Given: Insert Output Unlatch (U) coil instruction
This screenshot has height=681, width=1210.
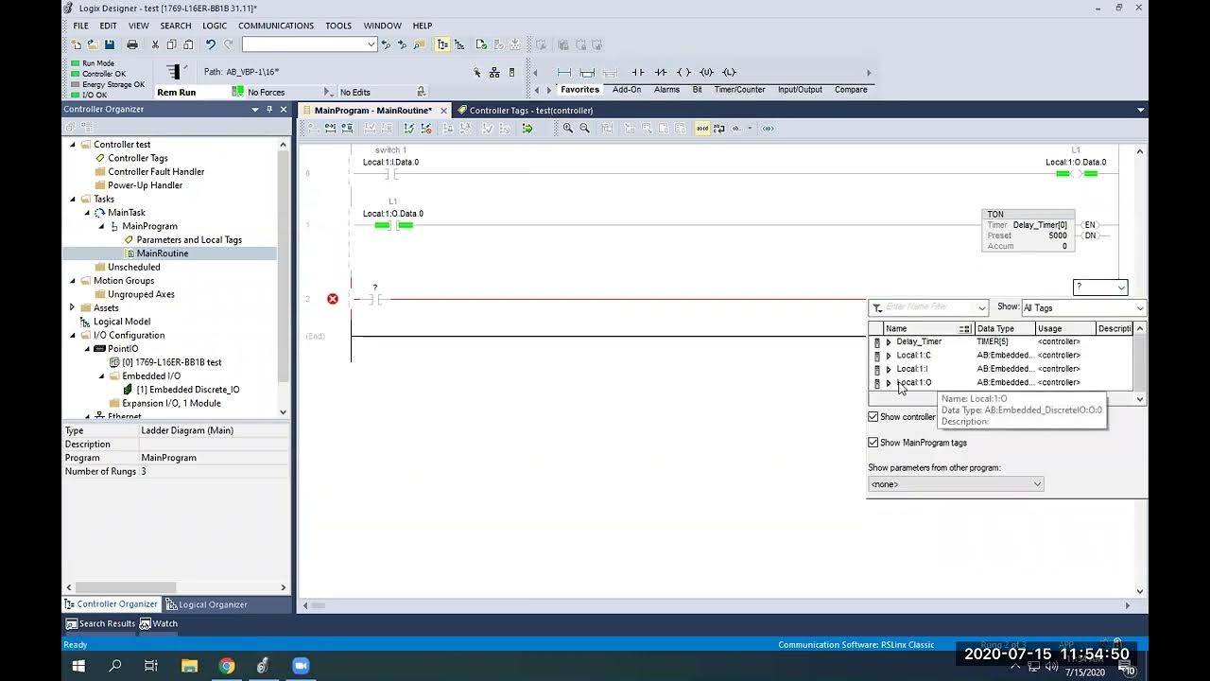Looking at the screenshot, I should point(706,72).
